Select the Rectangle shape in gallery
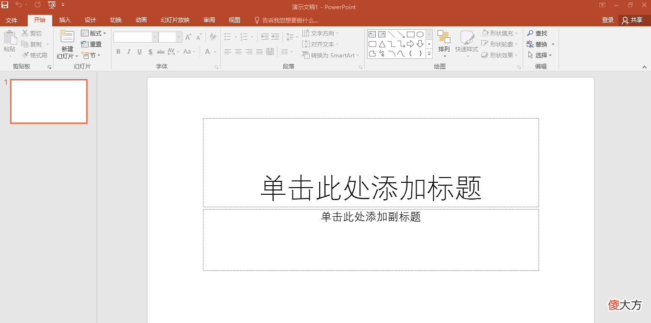The height and width of the screenshot is (323, 651). 411,34
